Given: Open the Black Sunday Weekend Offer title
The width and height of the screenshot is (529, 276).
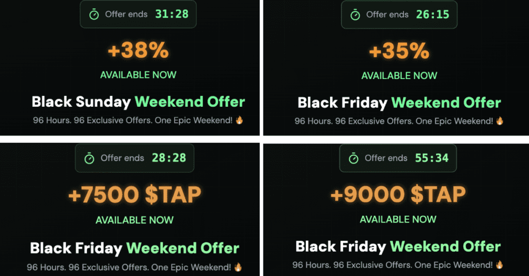Looking at the screenshot, I should 138,102.
